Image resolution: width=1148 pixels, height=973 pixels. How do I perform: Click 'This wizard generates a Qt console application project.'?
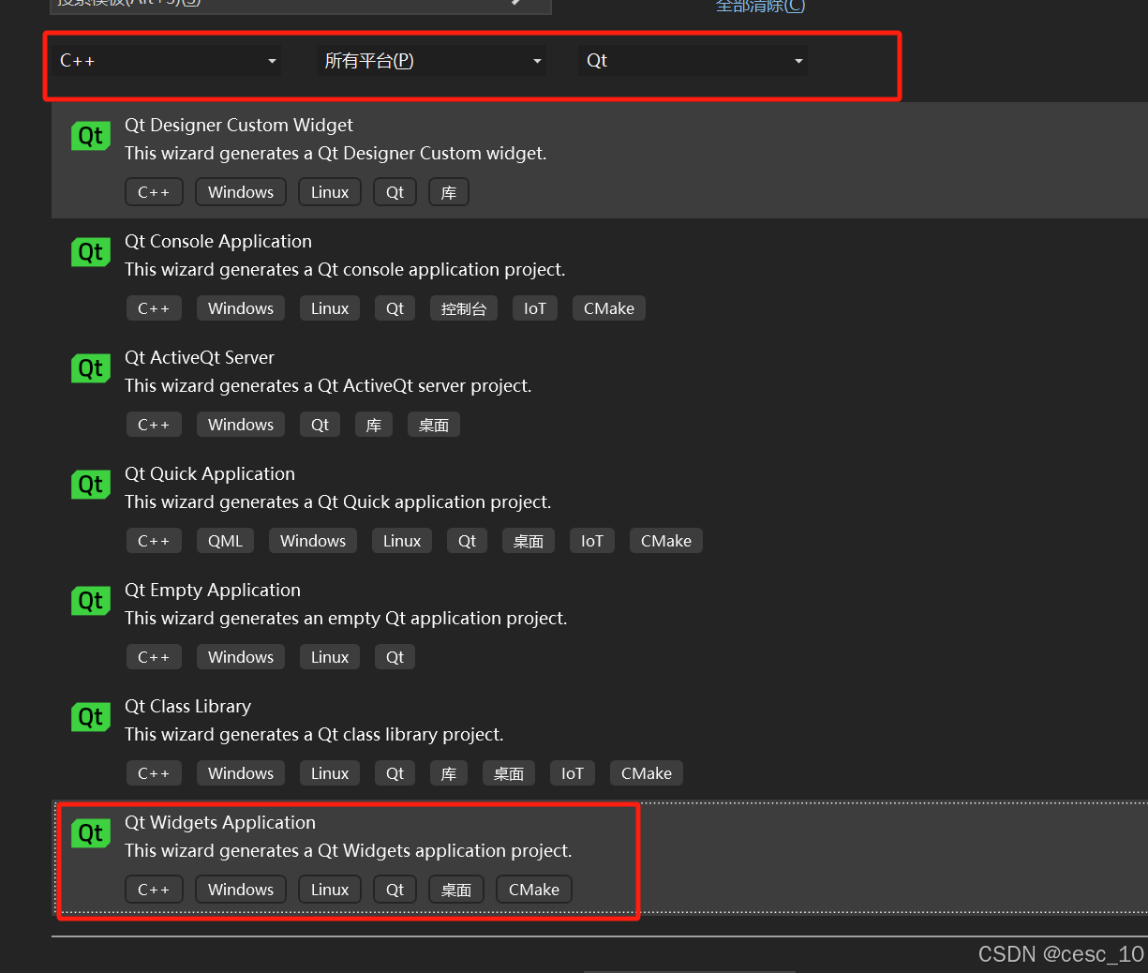point(345,269)
